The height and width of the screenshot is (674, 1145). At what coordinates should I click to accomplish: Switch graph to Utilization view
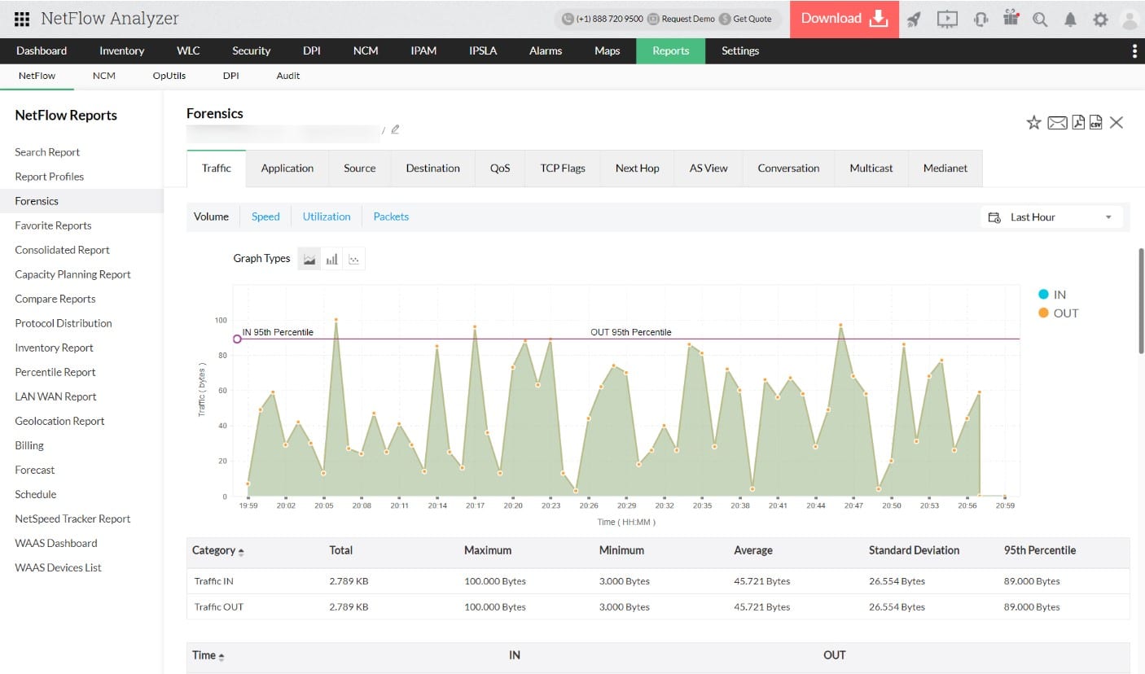(x=327, y=217)
